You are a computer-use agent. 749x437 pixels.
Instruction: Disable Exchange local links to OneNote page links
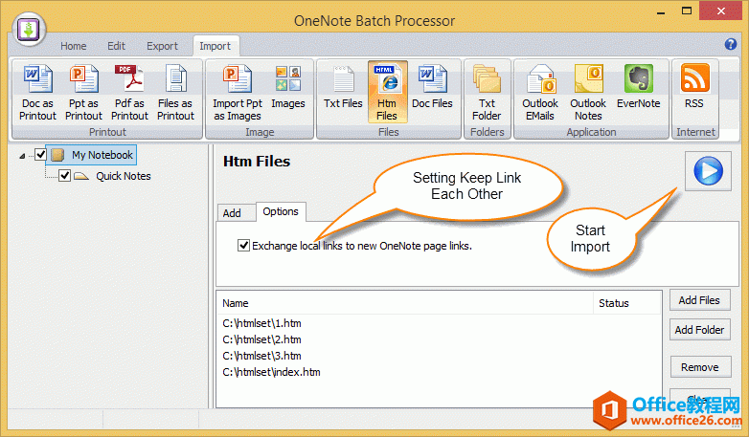(x=243, y=246)
